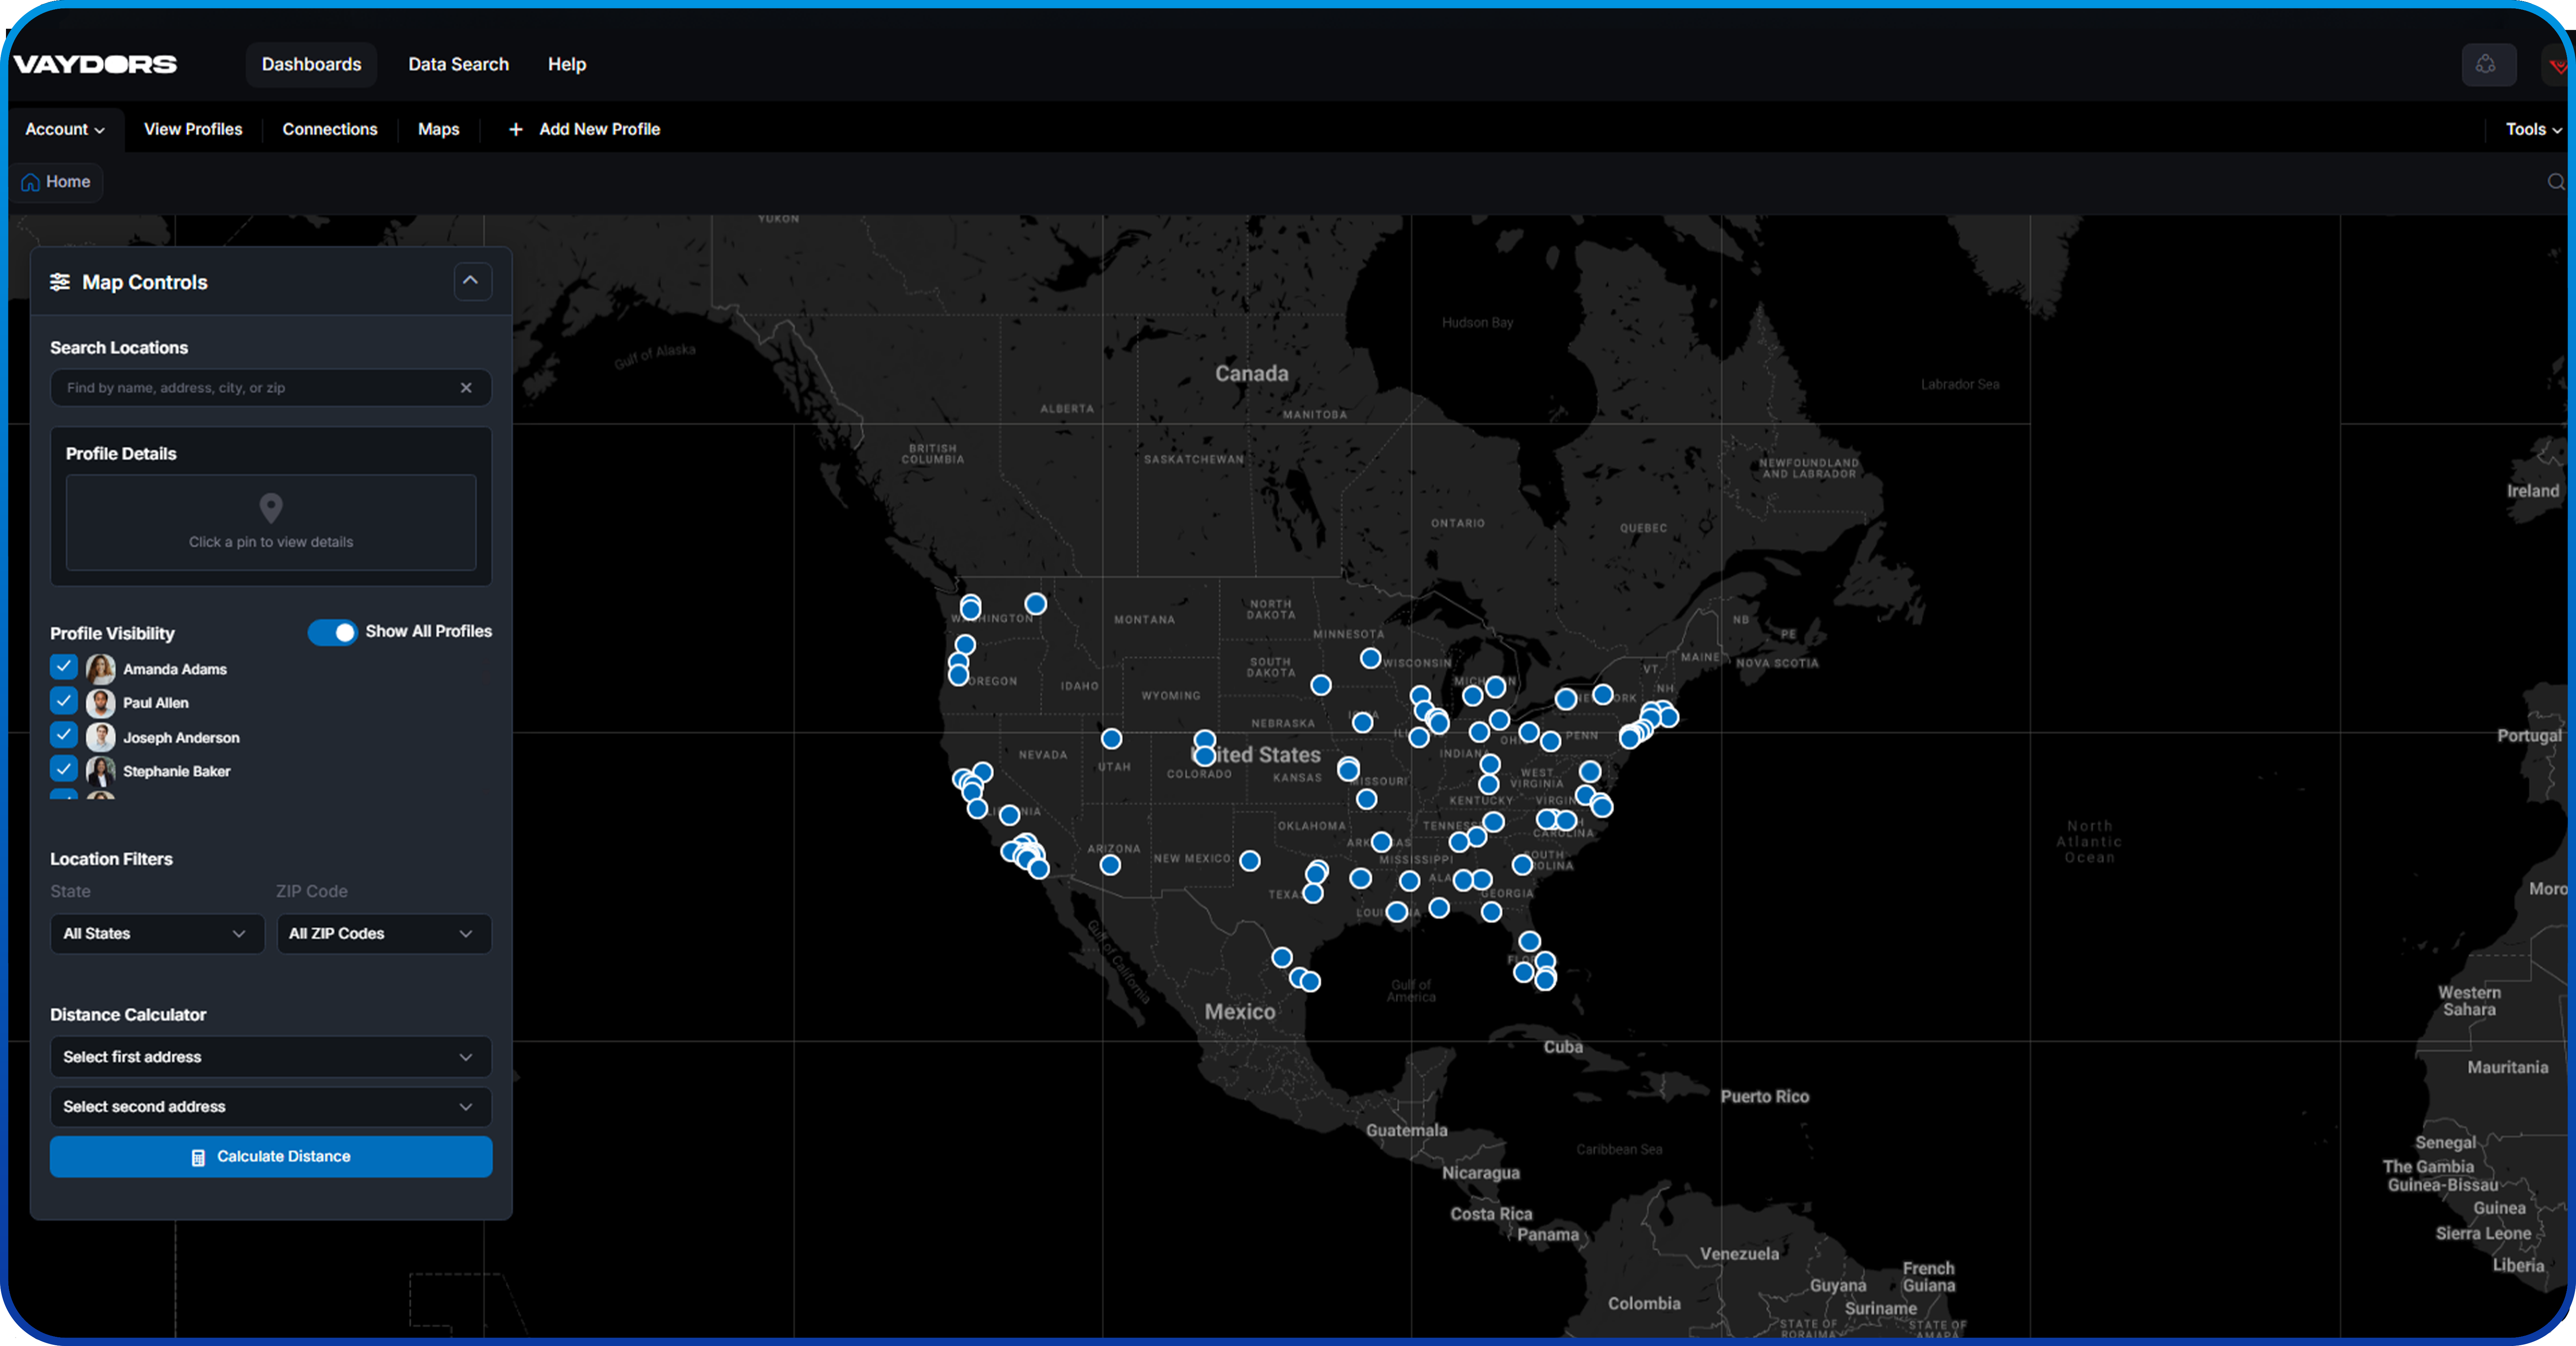This screenshot has height=1346, width=2576.
Task: Go to Connections
Action: (330, 130)
